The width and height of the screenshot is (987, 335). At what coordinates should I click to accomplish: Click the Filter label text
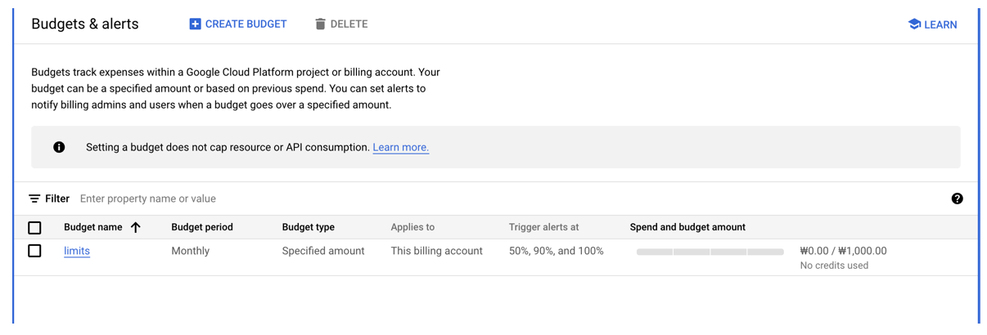click(x=57, y=199)
